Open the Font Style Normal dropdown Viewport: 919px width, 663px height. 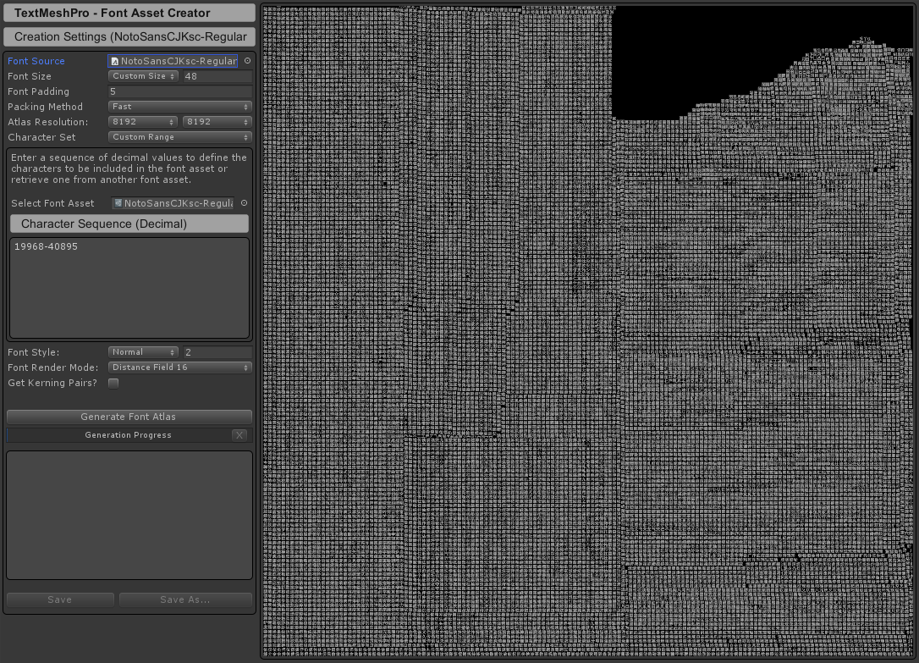(x=143, y=351)
